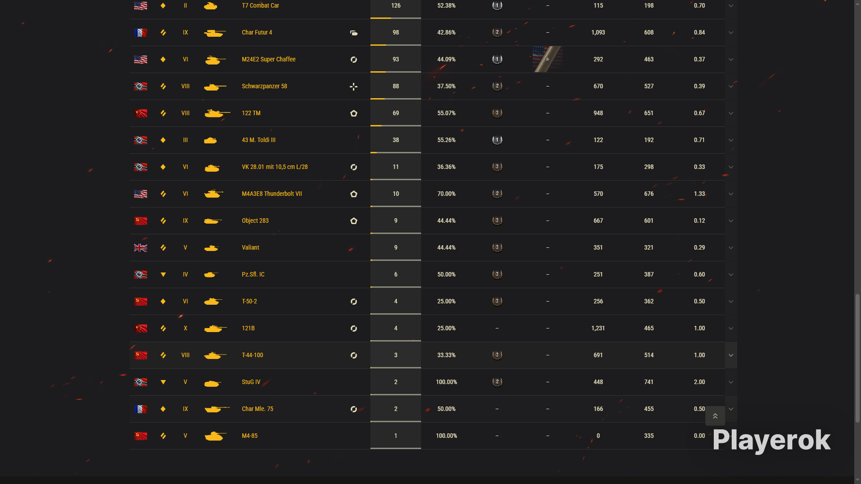The image size is (861, 484).
Task: Click the star badge icon next to Object 283
Action: tap(354, 221)
